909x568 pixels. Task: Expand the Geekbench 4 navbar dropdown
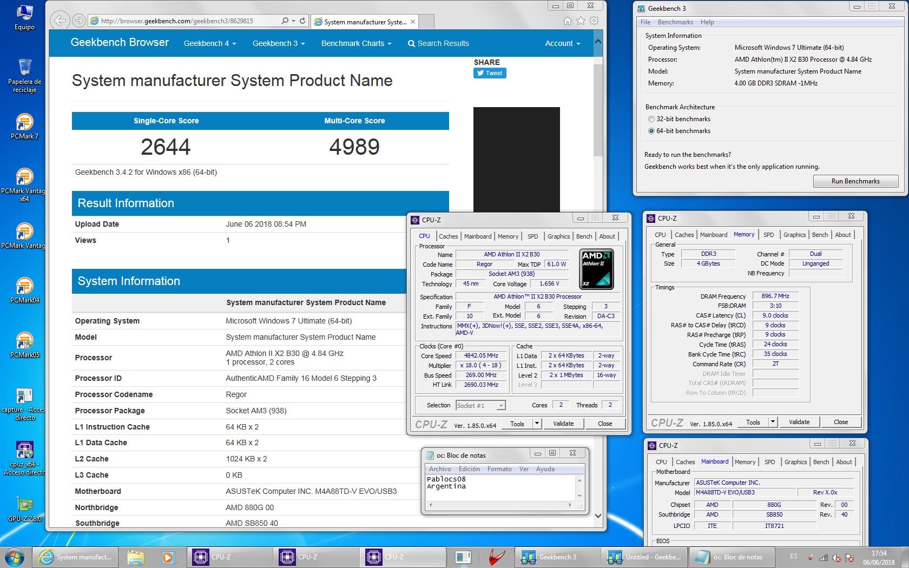point(210,43)
